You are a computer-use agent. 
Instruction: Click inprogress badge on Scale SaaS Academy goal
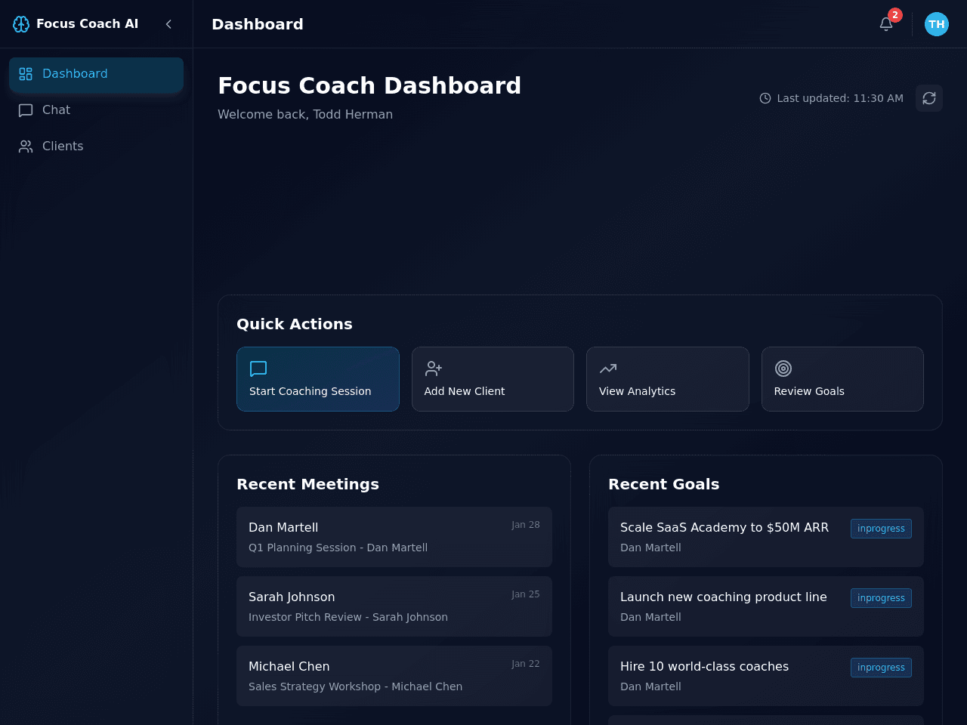point(881,529)
